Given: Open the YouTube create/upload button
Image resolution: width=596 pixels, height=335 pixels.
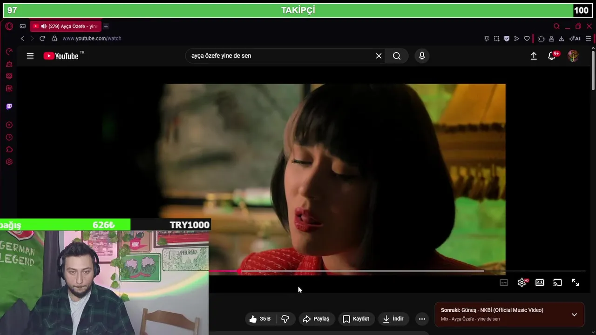Looking at the screenshot, I should (x=534, y=56).
